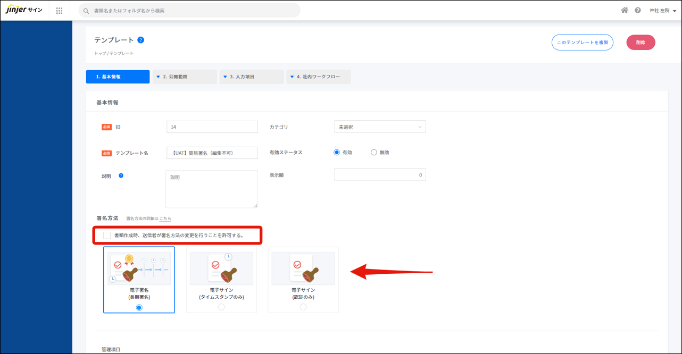Click the help icon beside テンプレート title
This screenshot has width=682, height=354.
140,40
